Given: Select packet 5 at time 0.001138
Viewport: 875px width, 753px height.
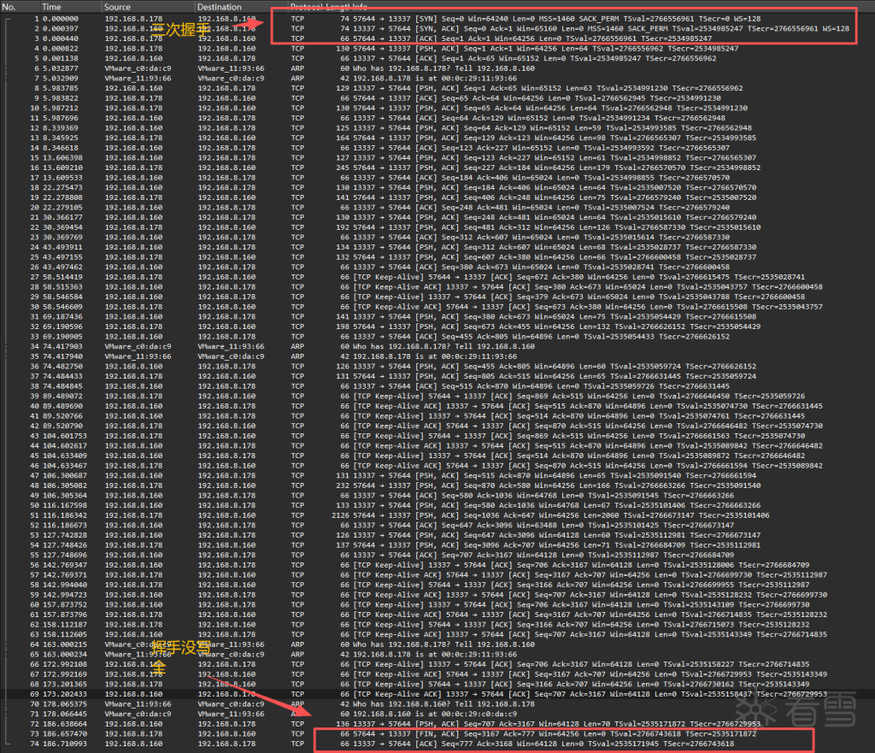Looking at the screenshot, I should point(437,58).
